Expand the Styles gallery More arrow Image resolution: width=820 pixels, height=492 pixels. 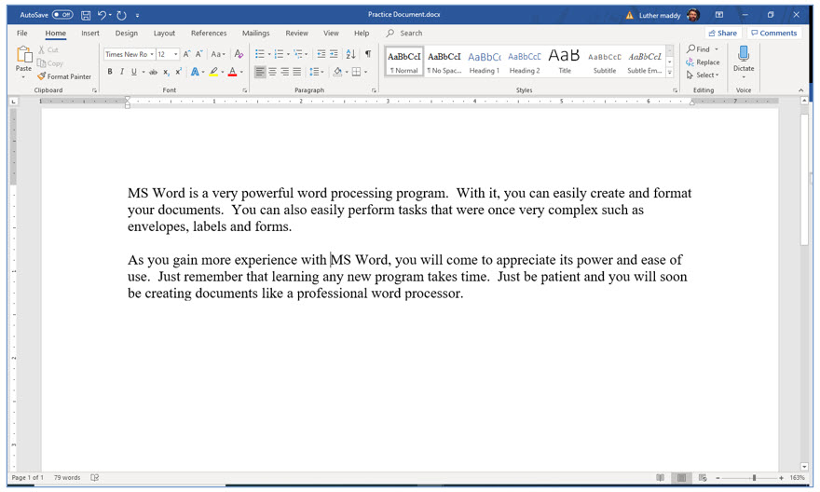[669, 73]
